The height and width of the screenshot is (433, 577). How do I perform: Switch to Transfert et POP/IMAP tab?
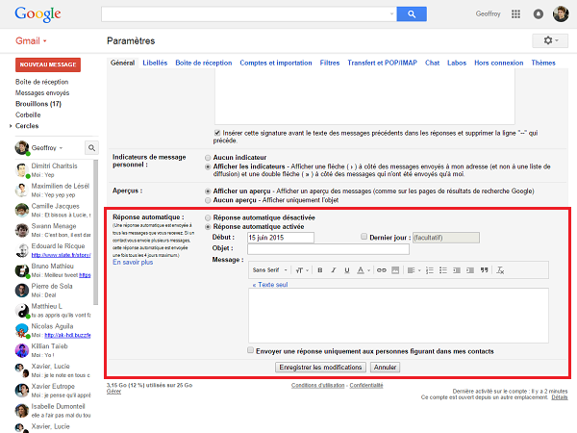click(383, 63)
